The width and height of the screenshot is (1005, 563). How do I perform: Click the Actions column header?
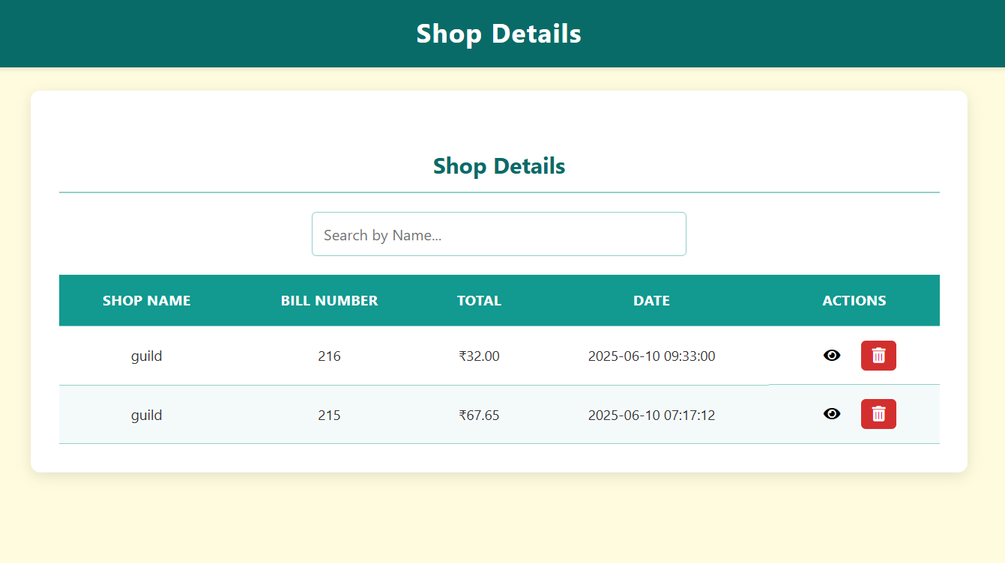pyautogui.click(x=854, y=301)
